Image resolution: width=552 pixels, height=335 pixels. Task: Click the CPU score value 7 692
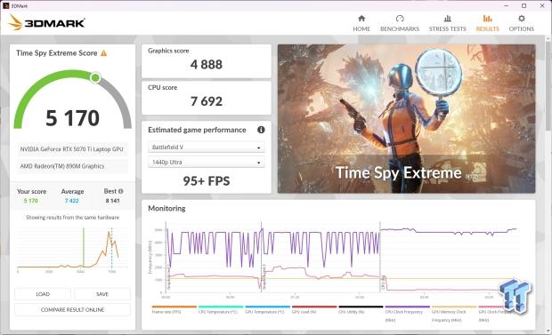click(207, 101)
